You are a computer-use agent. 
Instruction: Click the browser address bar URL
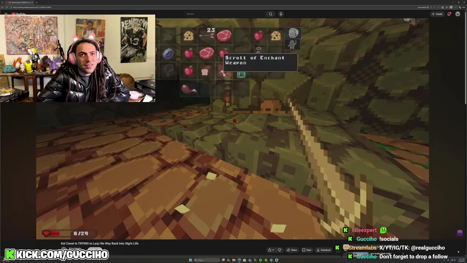click(x=32, y=7)
